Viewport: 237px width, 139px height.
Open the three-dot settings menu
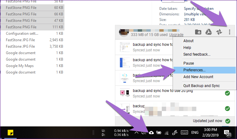[229, 32]
